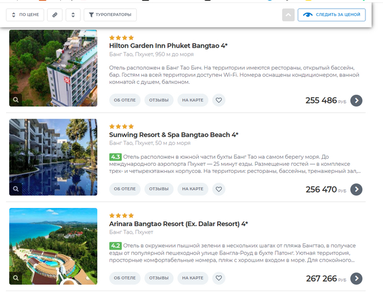Open 'ТУРОПЕРАТОРЫ' filter dropdown
Screen dimensions: 383x296
click(x=110, y=15)
